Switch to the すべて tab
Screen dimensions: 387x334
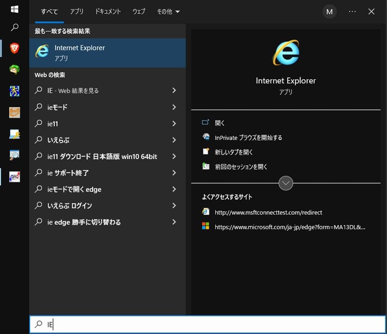tap(50, 11)
